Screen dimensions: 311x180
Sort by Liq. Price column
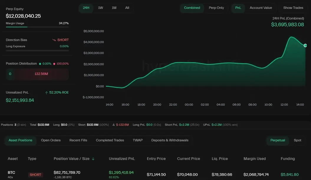point(220,159)
